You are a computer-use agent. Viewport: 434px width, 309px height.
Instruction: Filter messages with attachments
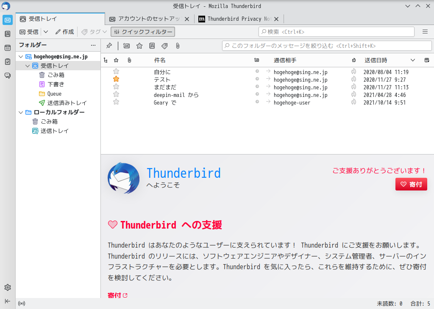178,46
